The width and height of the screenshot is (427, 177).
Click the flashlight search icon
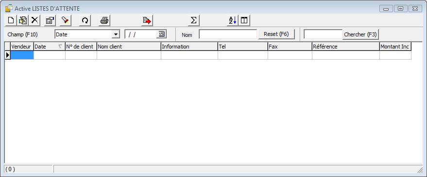tap(66, 20)
